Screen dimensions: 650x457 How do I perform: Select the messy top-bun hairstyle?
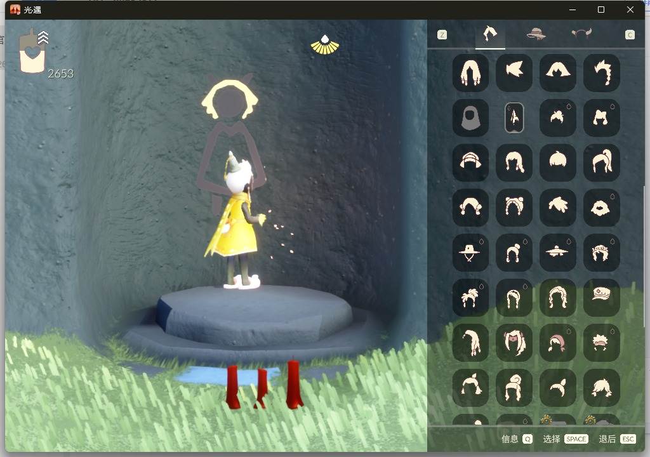pos(558,118)
